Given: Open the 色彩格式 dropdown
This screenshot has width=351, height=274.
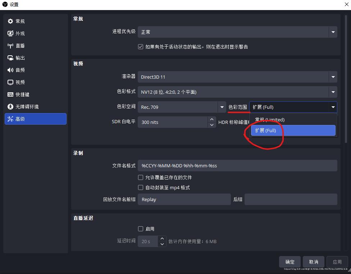Looking at the screenshot, I should tap(332, 92).
